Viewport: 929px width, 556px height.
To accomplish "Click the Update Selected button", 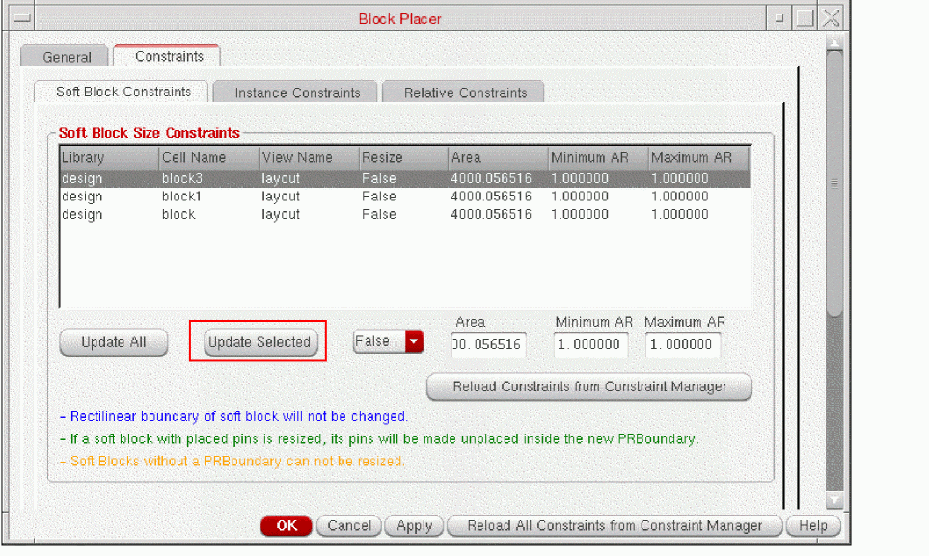I will coord(260,342).
